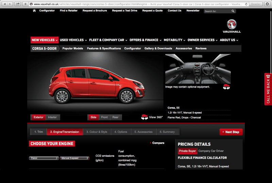Switch to Exterior view
Screen dimensions: 272x183
(x=38, y=117)
